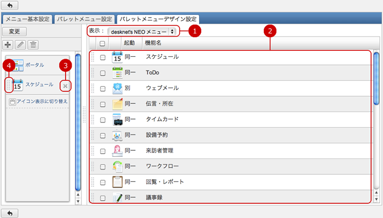Click the 来訪者管理 function name
Screen dimensions: 383x218
coord(160,150)
